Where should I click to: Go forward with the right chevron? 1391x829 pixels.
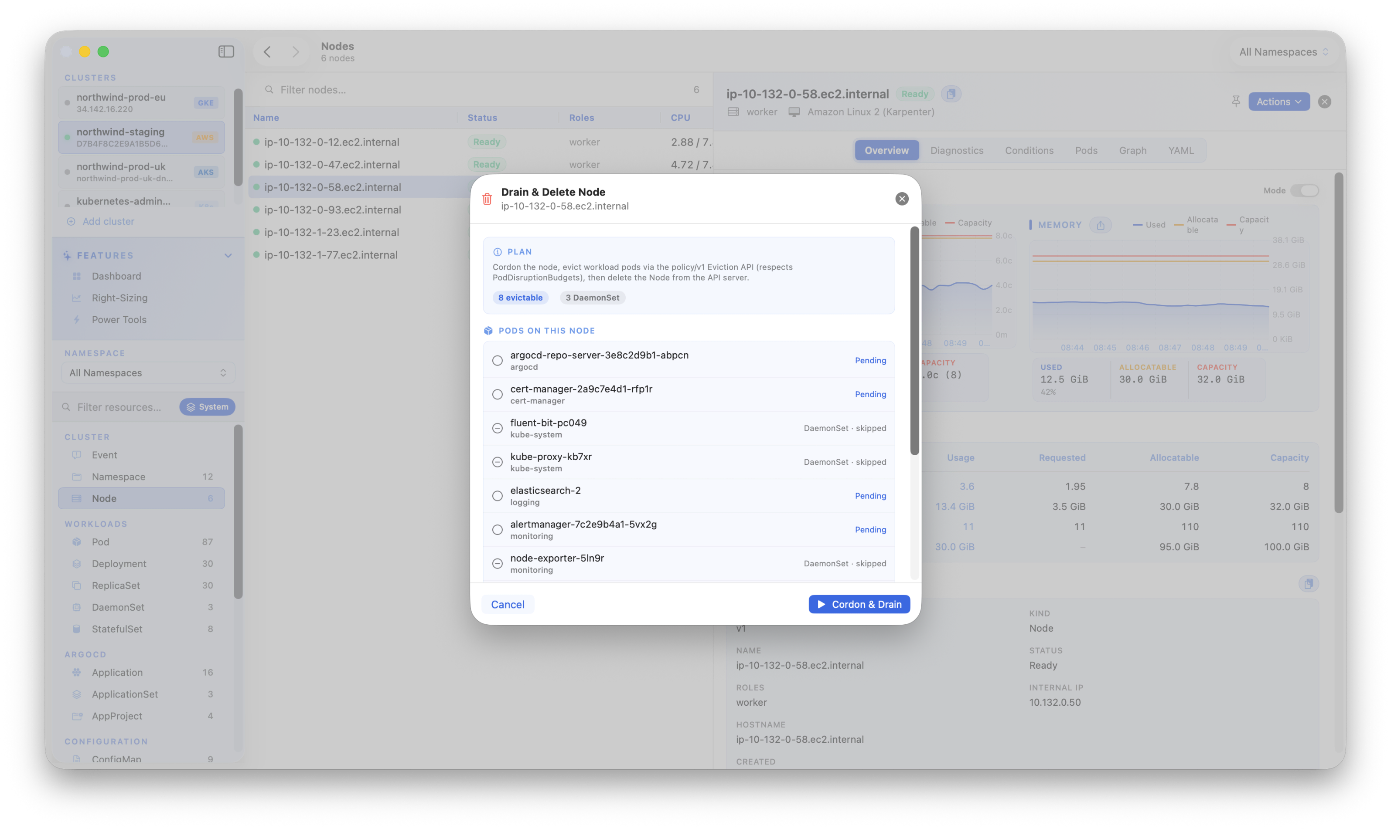coord(295,52)
